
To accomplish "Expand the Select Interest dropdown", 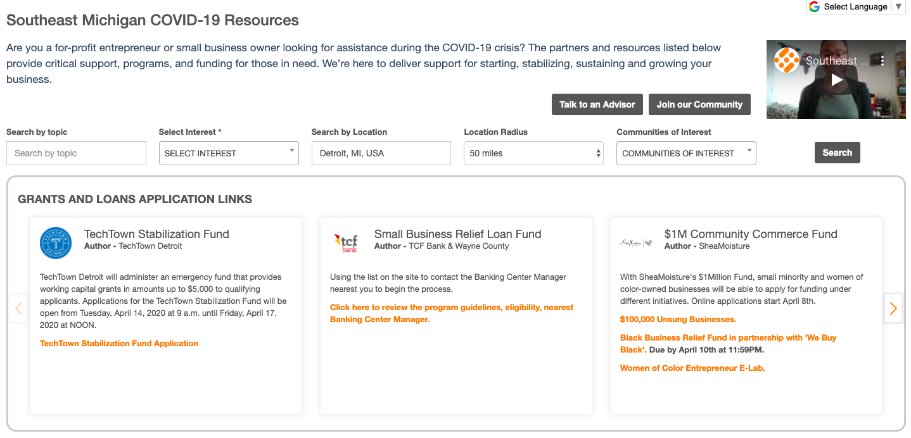I will [229, 153].
